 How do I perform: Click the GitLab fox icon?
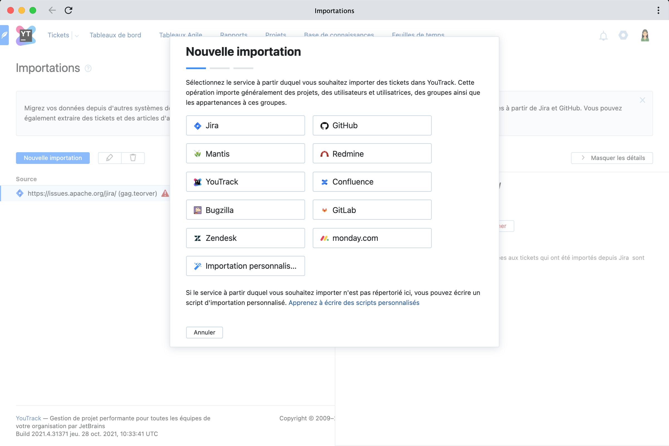(324, 210)
